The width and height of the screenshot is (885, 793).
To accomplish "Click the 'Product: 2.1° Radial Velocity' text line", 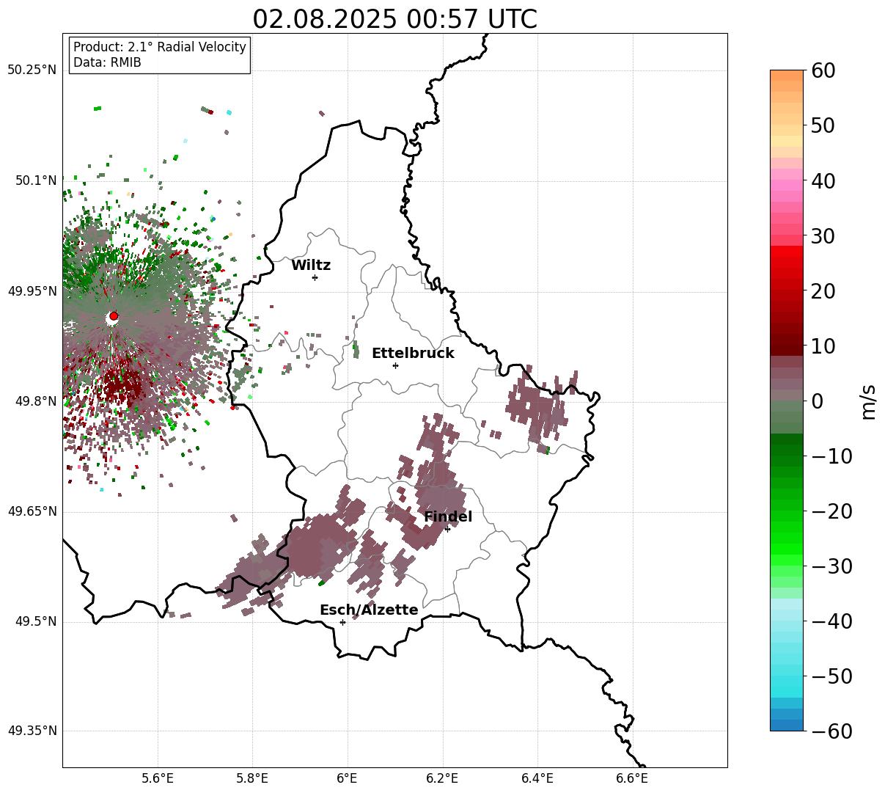I will (x=160, y=47).
